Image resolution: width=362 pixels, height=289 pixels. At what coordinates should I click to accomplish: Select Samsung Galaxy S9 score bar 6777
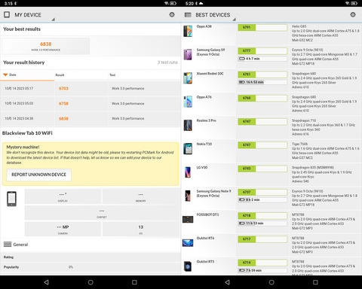pyautogui.click(x=262, y=51)
